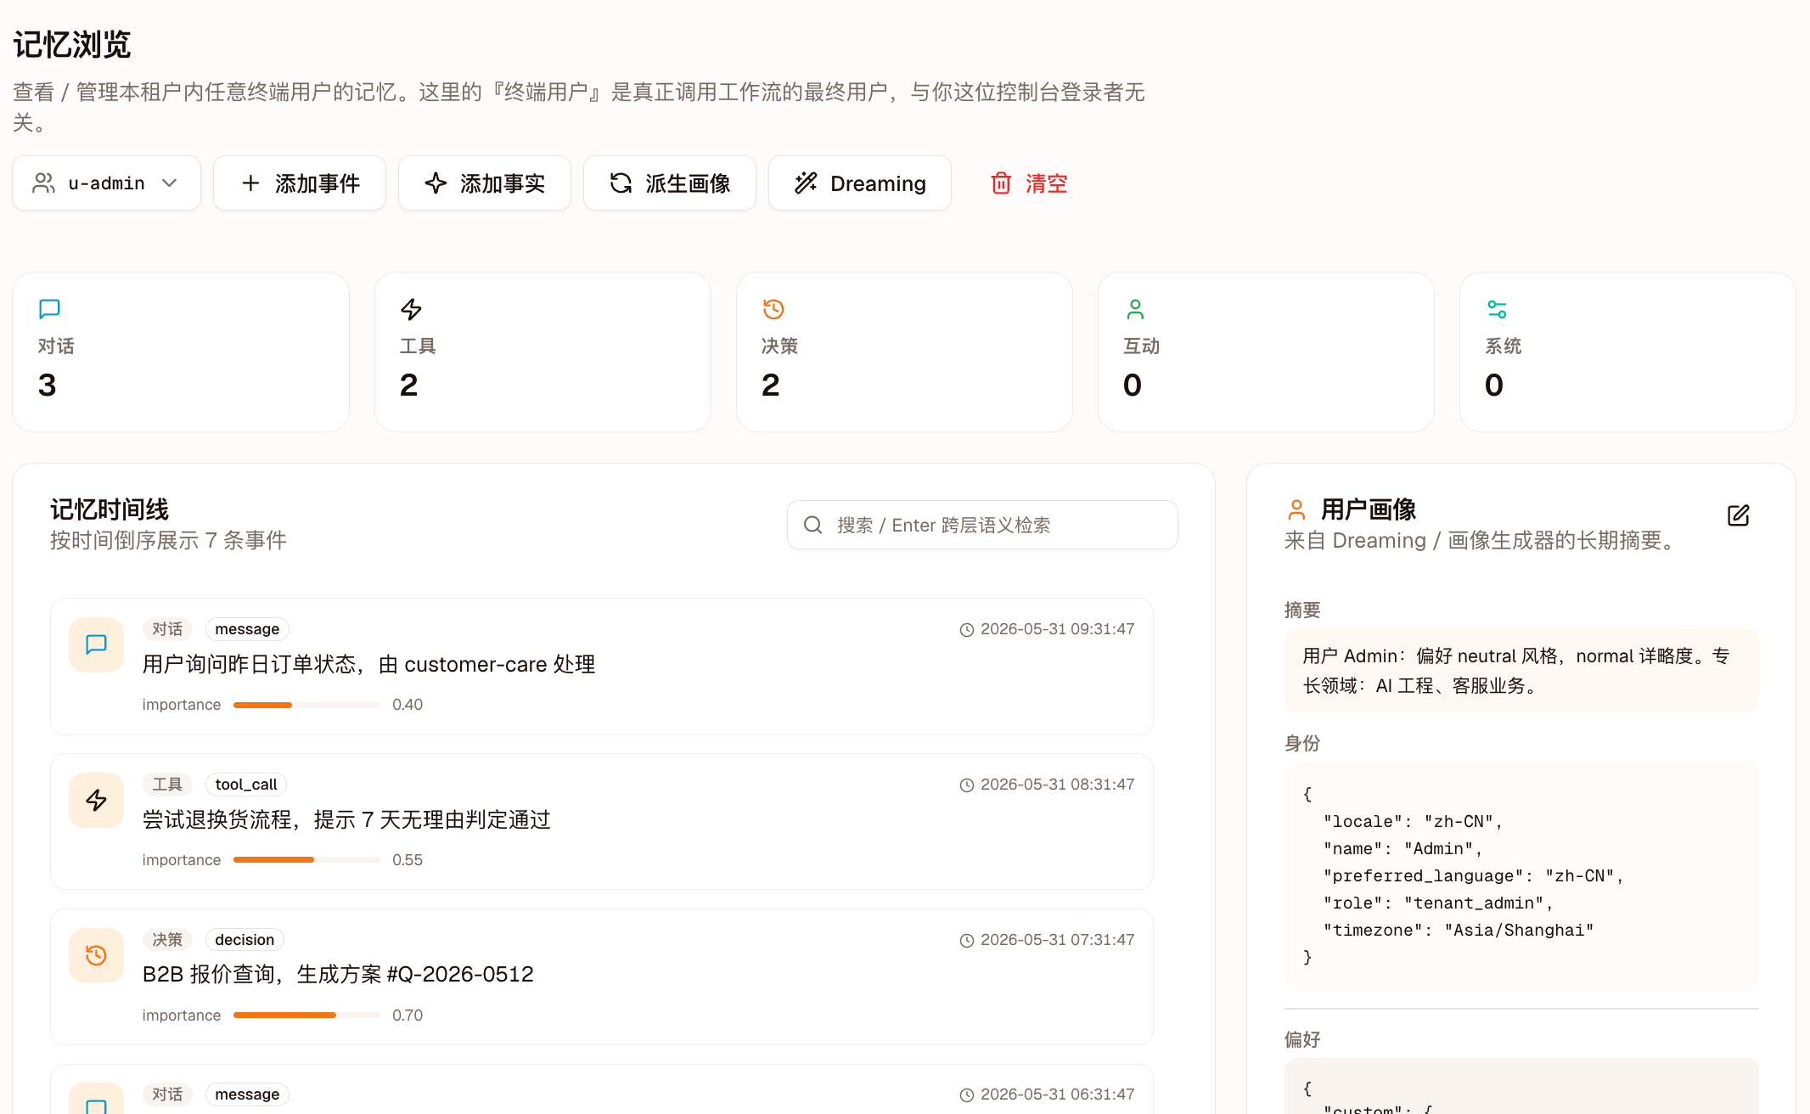The width and height of the screenshot is (1810, 1114).
Task: Click the plus icon on 添加事件
Action: [250, 183]
